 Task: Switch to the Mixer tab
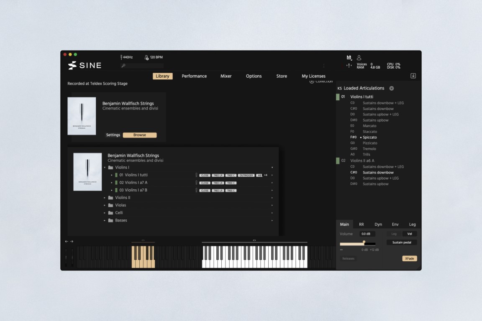coord(226,76)
